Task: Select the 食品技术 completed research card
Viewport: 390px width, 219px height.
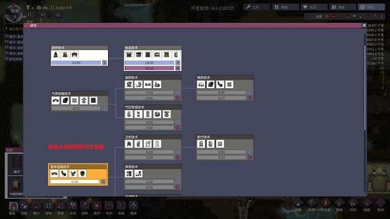Action: click(153, 58)
